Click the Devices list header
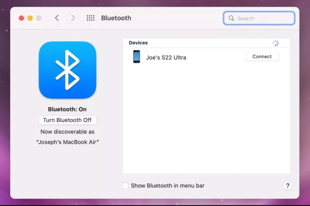 pyautogui.click(x=206, y=43)
